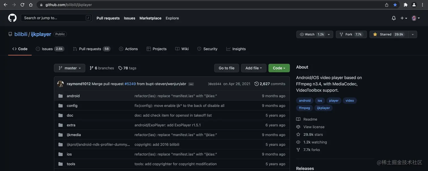Open the green Code dropdown

coord(279,68)
